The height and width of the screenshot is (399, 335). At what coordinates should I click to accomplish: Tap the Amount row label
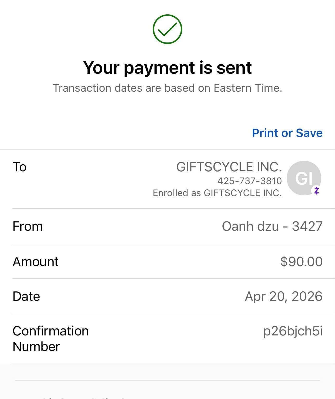(x=36, y=261)
